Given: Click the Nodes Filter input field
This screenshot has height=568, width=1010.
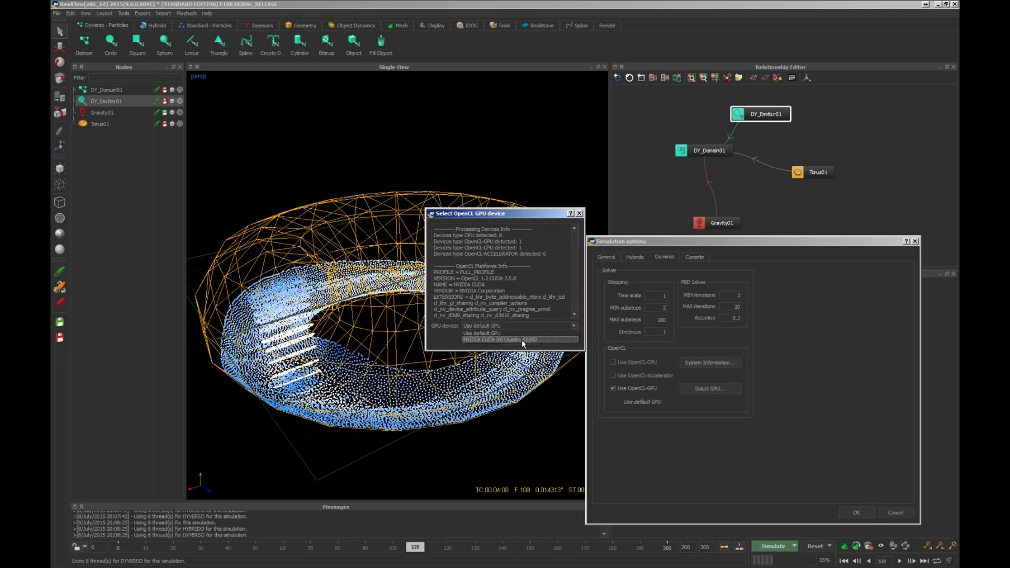Looking at the screenshot, I should tap(135, 77).
